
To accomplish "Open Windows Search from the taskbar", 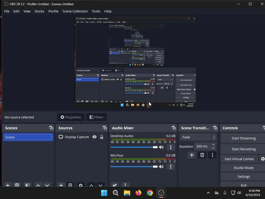I will tap(116, 193).
